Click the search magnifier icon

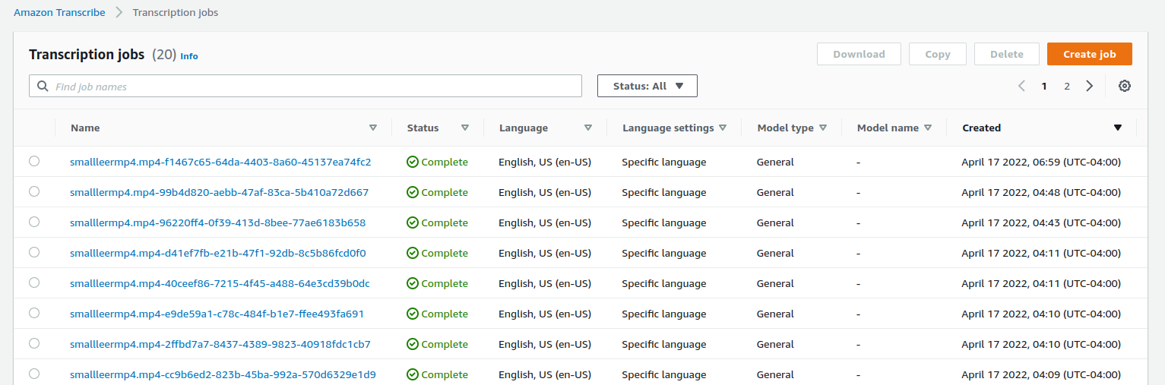tap(42, 87)
